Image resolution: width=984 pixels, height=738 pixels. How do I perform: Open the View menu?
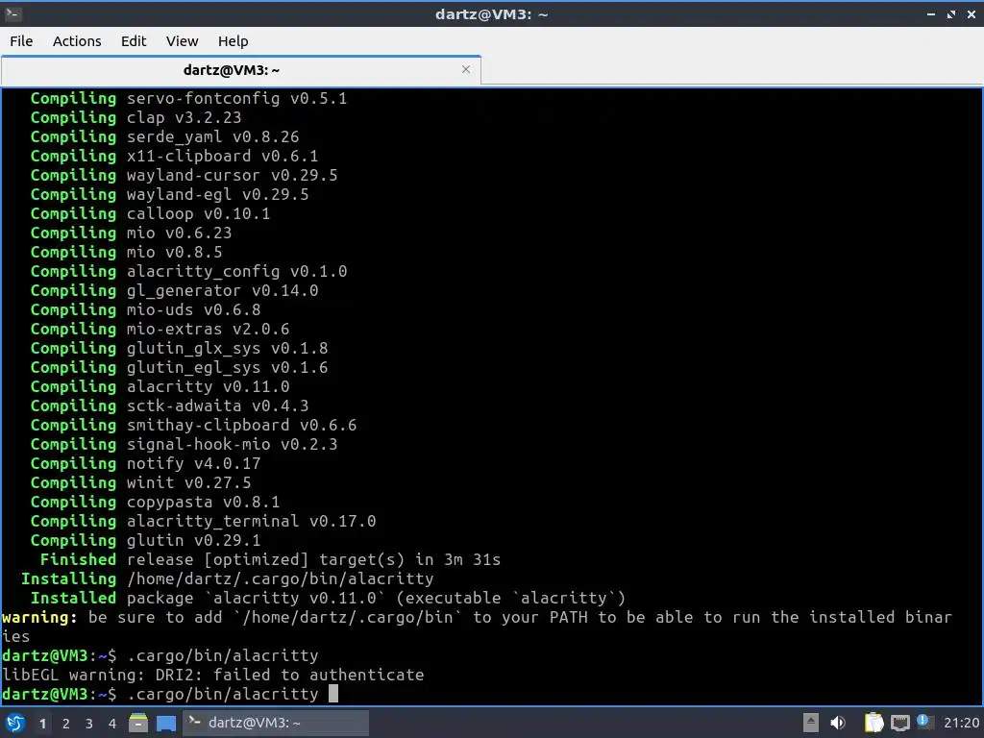coord(182,40)
